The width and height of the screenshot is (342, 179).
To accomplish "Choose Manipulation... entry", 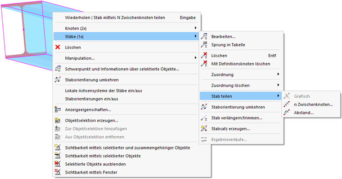I will click(x=126, y=58).
